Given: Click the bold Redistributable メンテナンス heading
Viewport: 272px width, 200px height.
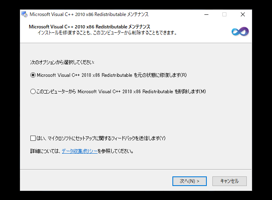Looking at the screenshot, I should (x=89, y=27).
